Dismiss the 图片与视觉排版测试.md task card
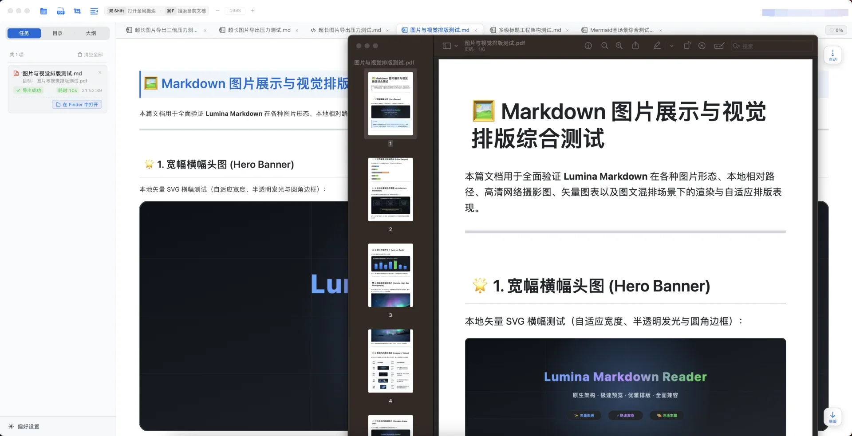 point(100,73)
